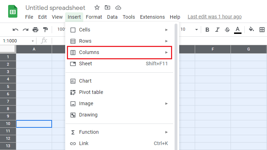Click the move to folder icon
The image size is (267, 150).
click(107, 7)
